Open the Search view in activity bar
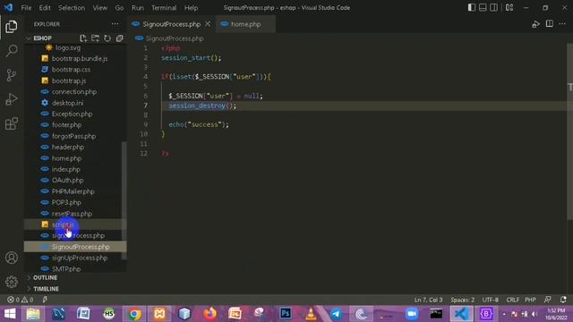573x322 pixels. [12, 51]
